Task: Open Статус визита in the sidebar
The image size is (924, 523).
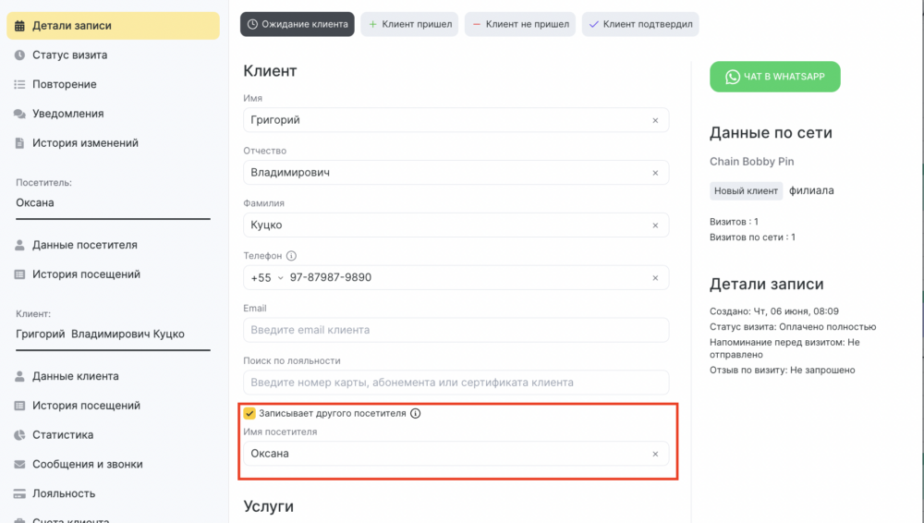Action: [69, 55]
